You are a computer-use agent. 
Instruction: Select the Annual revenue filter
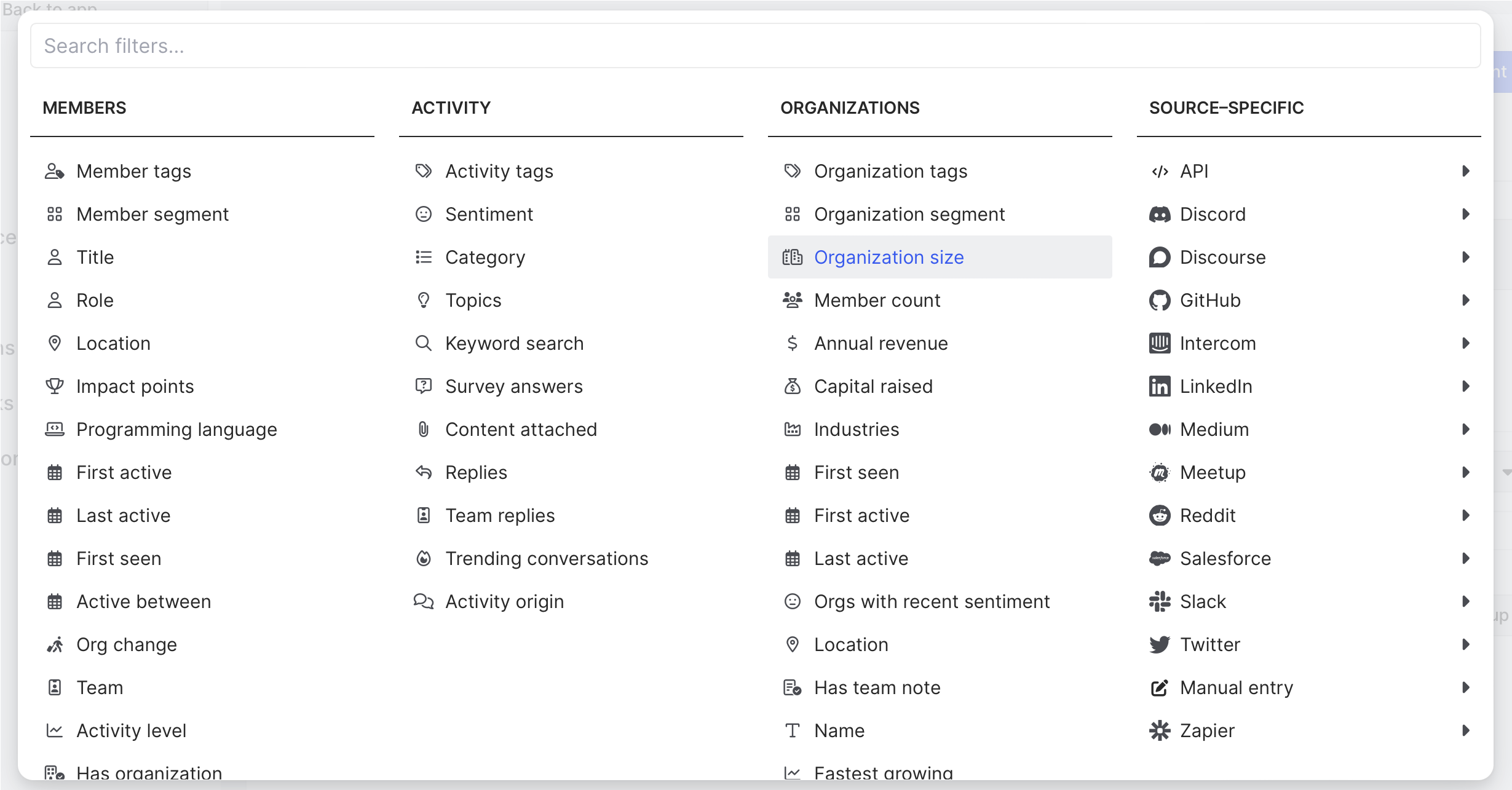(881, 344)
